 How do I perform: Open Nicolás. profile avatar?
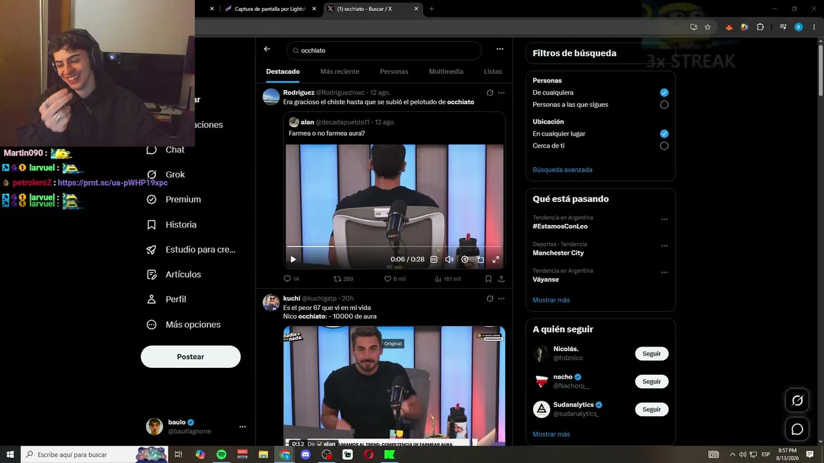[541, 354]
